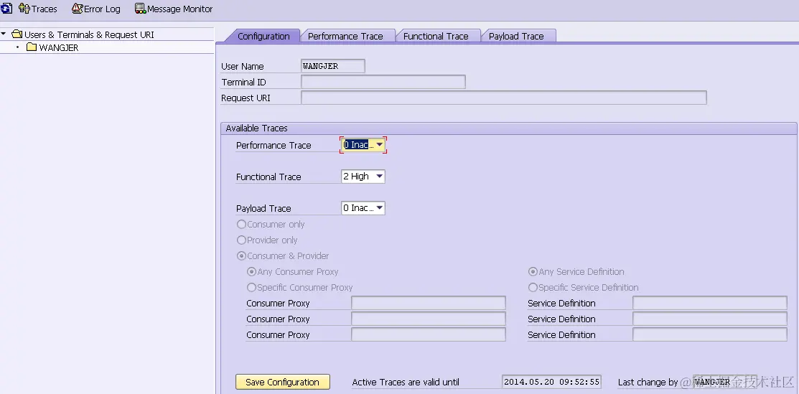
Task: Click the Last change by field
Action: [724, 382]
